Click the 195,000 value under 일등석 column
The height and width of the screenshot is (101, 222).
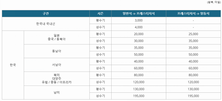[193, 96]
